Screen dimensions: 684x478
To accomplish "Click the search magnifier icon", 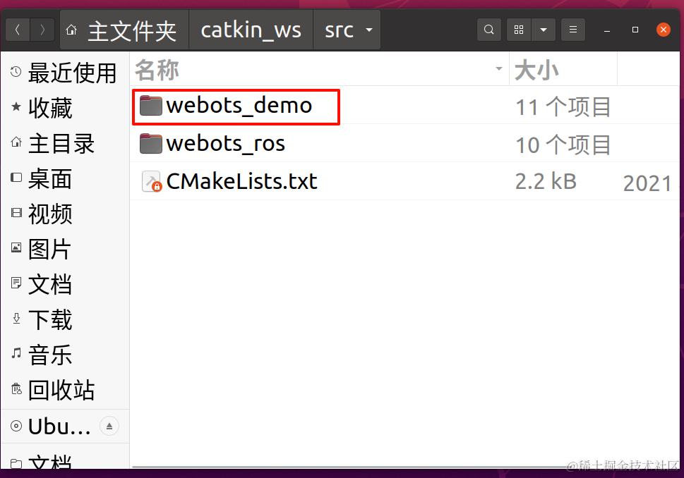I will (489, 30).
